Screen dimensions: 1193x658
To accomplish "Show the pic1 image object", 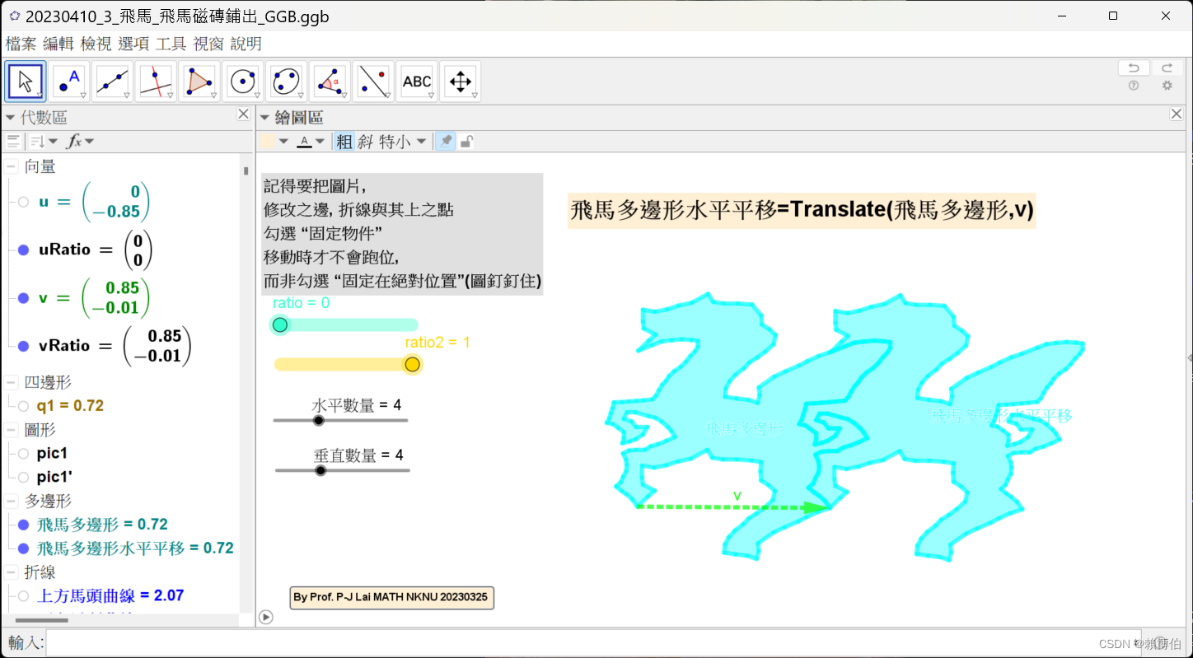I will click(23, 452).
